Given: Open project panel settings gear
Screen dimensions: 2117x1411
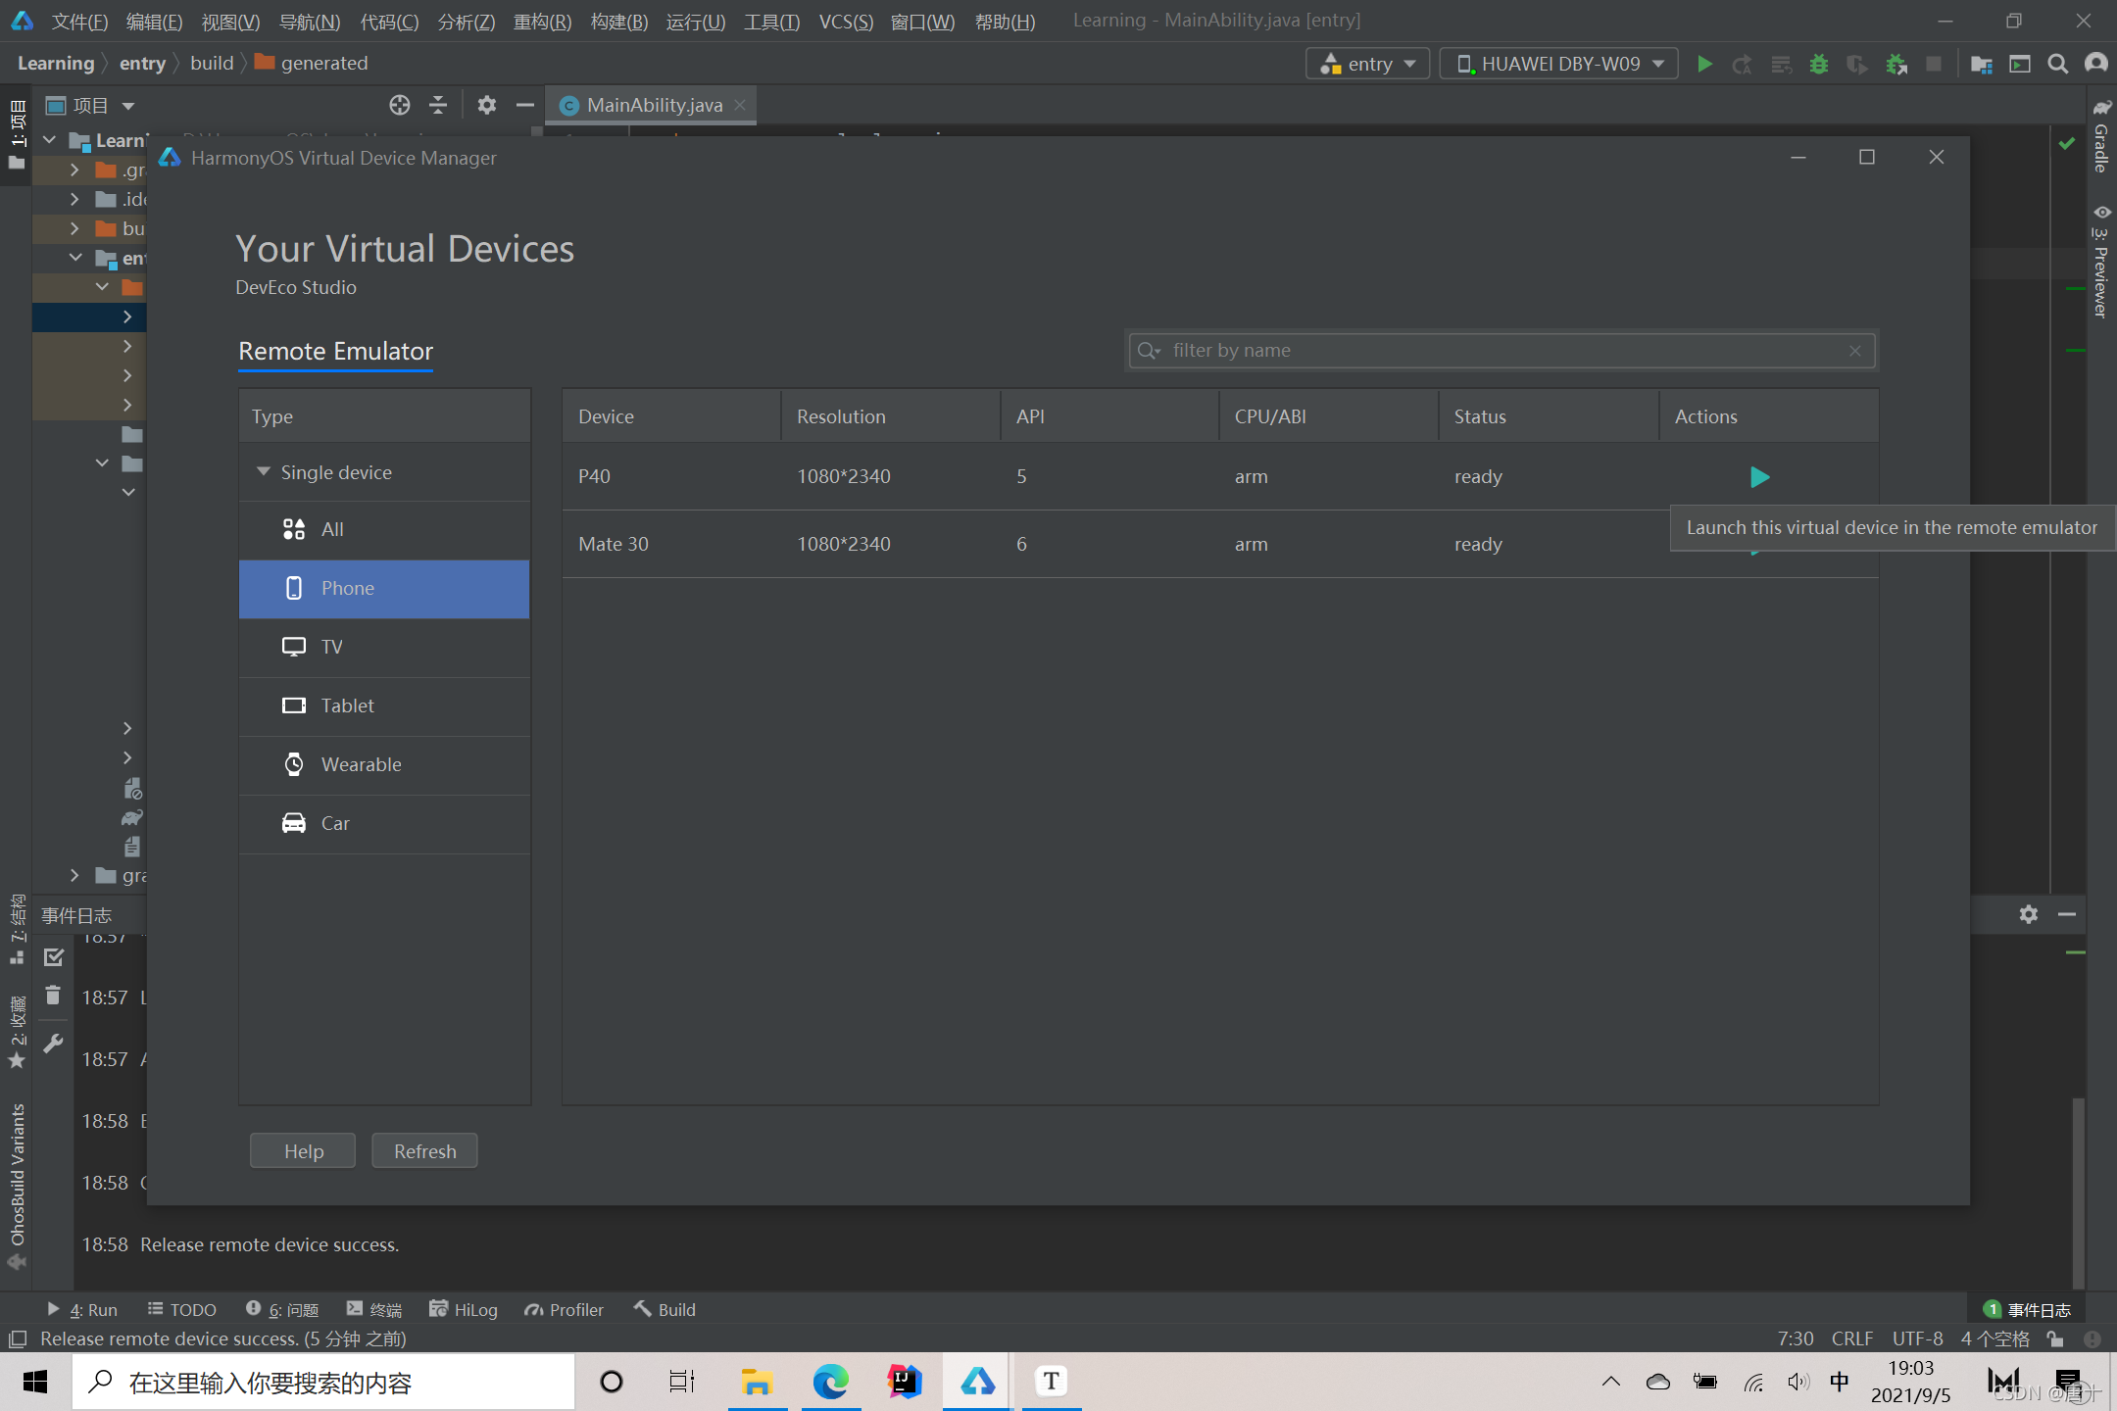Looking at the screenshot, I should [486, 105].
